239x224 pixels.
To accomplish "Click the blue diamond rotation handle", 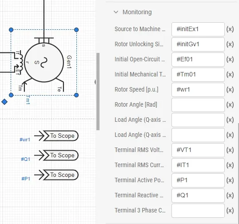I will pos(4,102).
